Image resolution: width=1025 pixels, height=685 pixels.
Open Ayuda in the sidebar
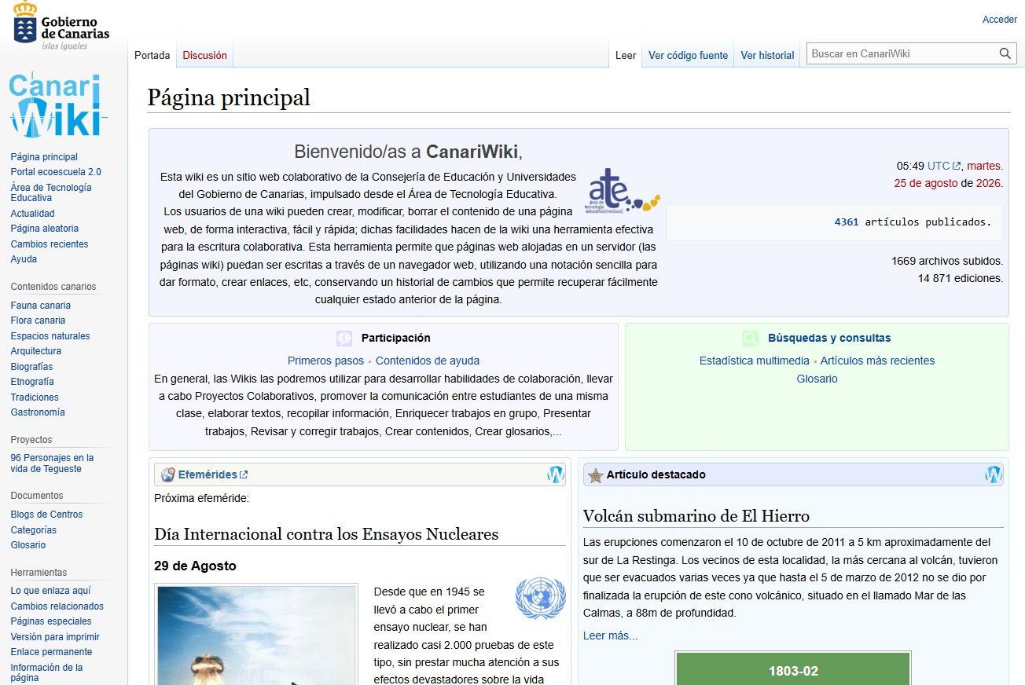(24, 259)
